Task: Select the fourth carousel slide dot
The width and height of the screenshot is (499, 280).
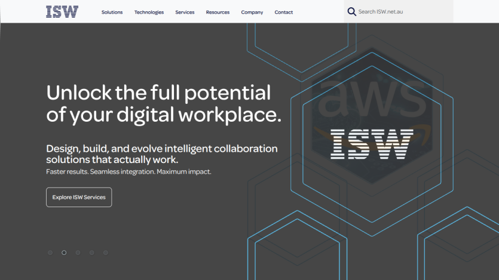Action: pyautogui.click(x=91, y=253)
